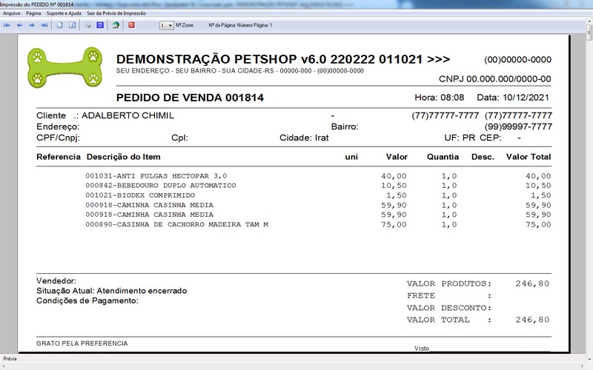
Task: Open the Arquivo menu
Action: [12, 13]
